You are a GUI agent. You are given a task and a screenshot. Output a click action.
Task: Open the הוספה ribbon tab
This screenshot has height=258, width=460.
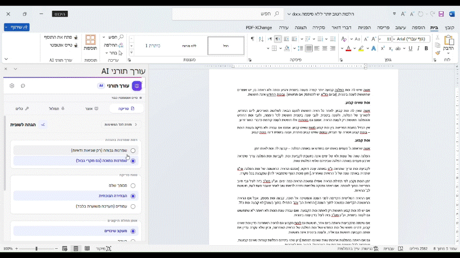click(x=418, y=27)
